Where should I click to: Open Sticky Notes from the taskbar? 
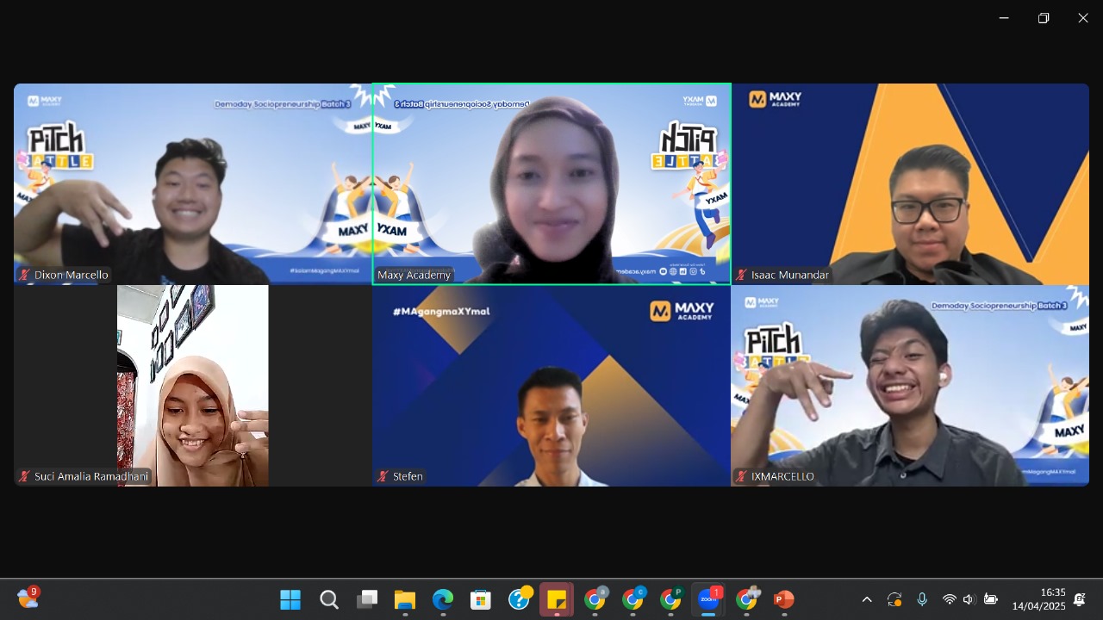tap(557, 599)
